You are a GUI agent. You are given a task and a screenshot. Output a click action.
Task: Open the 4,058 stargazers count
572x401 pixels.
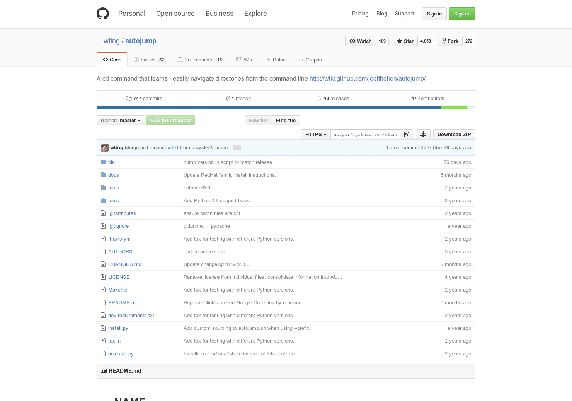click(426, 41)
